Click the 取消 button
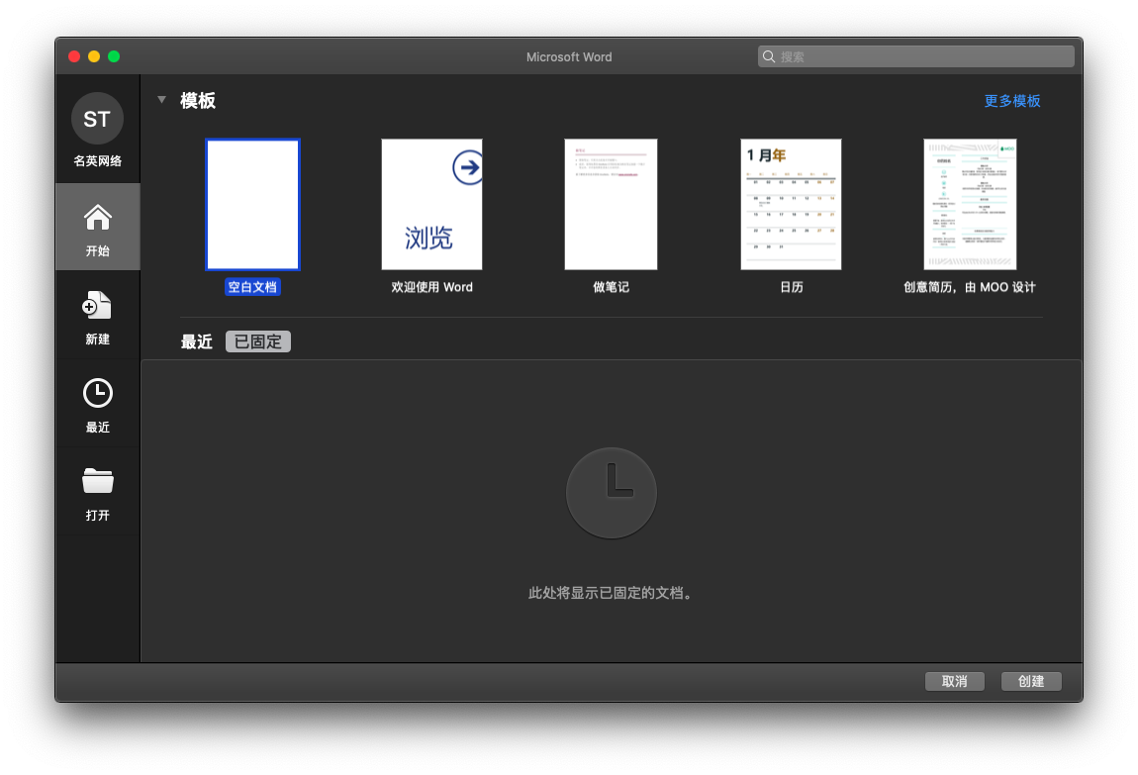Screen dimensions: 1138x775 (954, 681)
